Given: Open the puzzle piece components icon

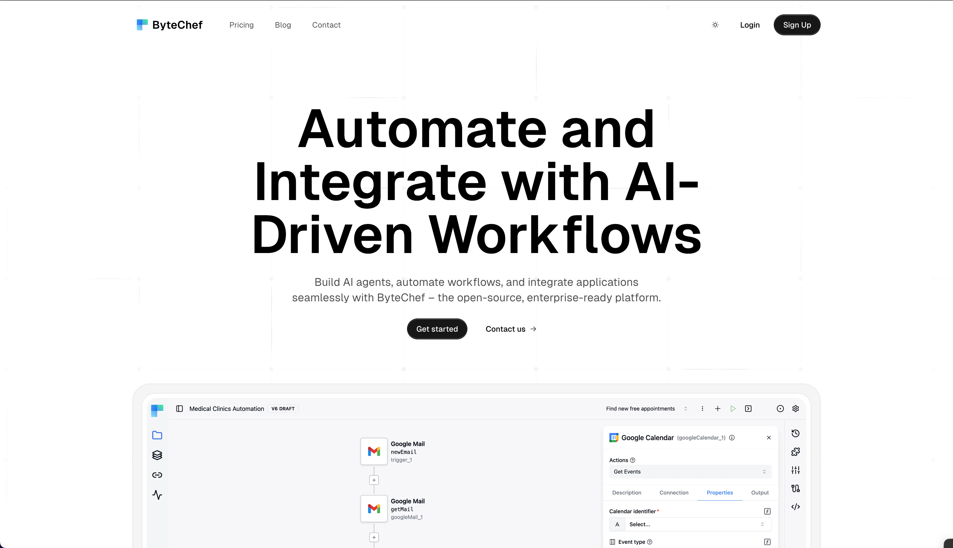Looking at the screenshot, I should click(796, 452).
